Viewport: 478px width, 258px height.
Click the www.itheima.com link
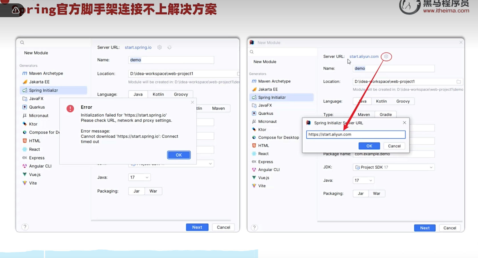(446, 11)
